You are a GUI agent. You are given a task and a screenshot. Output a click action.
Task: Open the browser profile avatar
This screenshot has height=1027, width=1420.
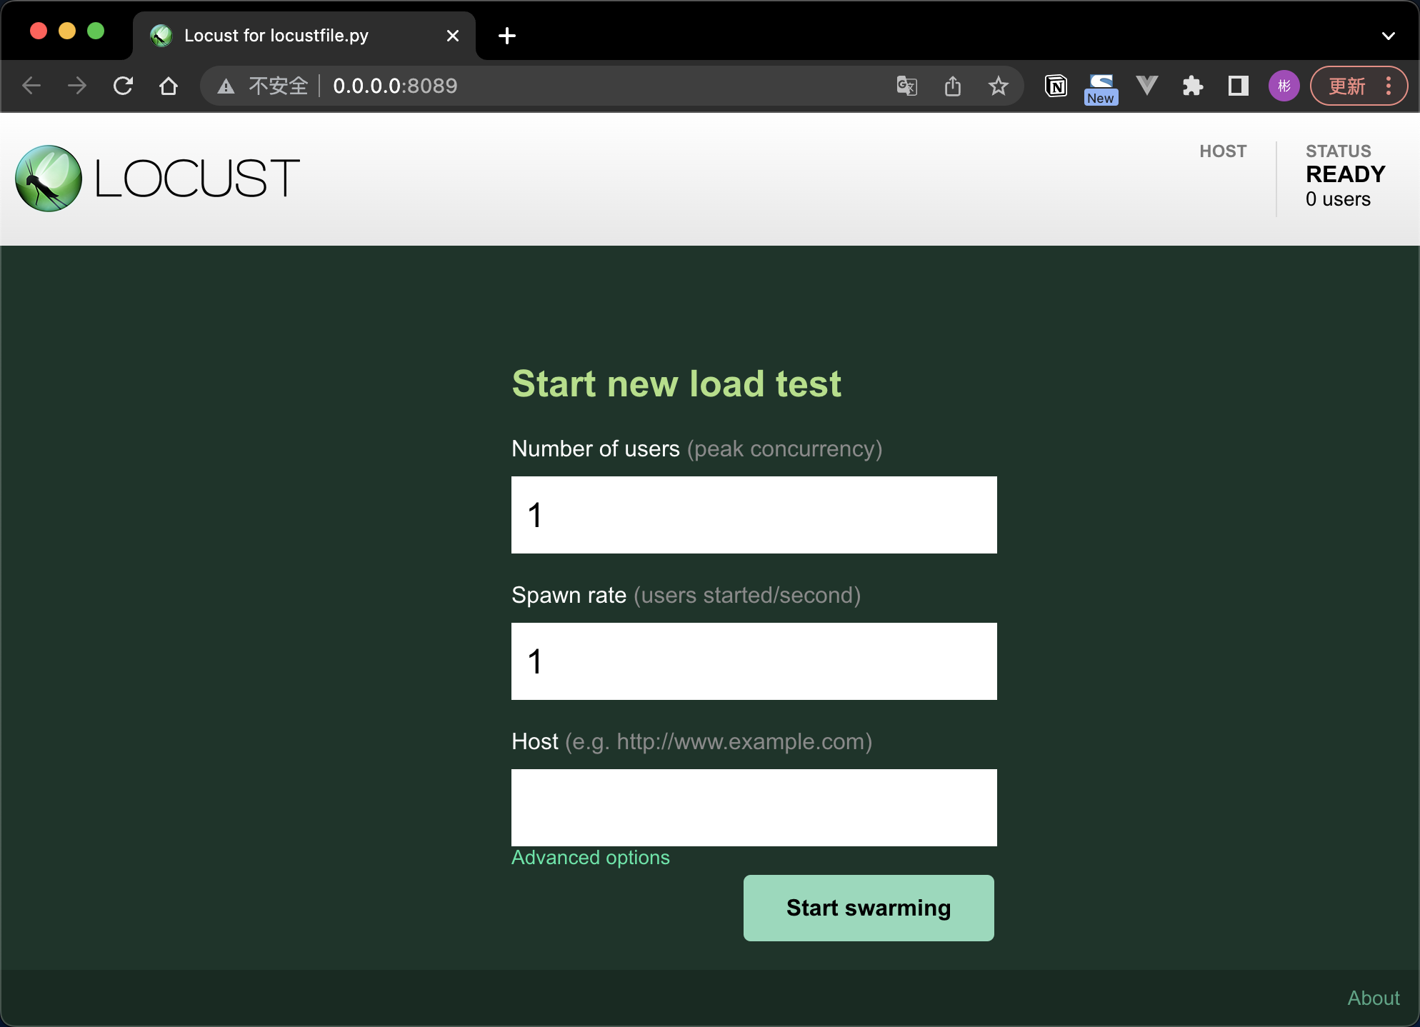[1284, 86]
